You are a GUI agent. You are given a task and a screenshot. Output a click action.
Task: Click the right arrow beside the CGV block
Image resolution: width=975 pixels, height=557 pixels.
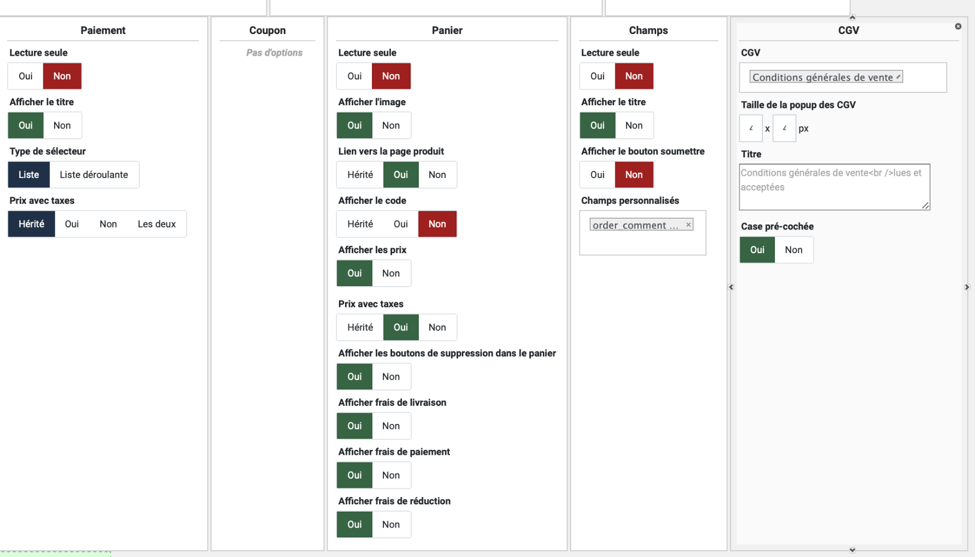(967, 287)
